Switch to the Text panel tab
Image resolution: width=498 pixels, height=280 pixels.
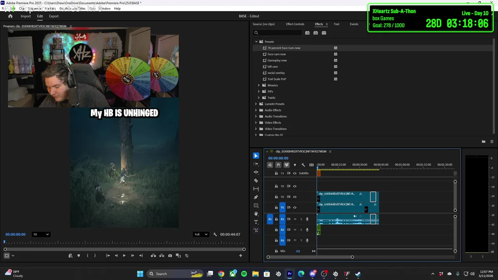tap(337, 24)
